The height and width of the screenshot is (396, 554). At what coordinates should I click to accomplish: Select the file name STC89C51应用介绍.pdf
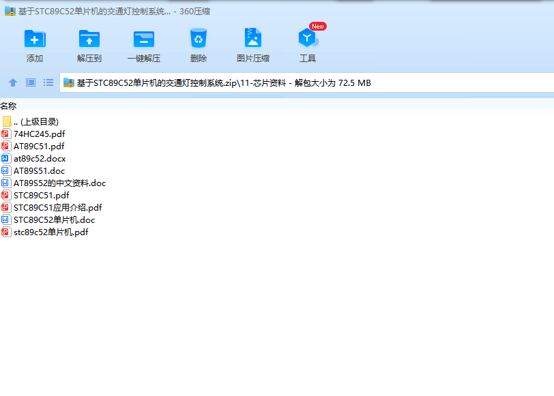click(57, 207)
